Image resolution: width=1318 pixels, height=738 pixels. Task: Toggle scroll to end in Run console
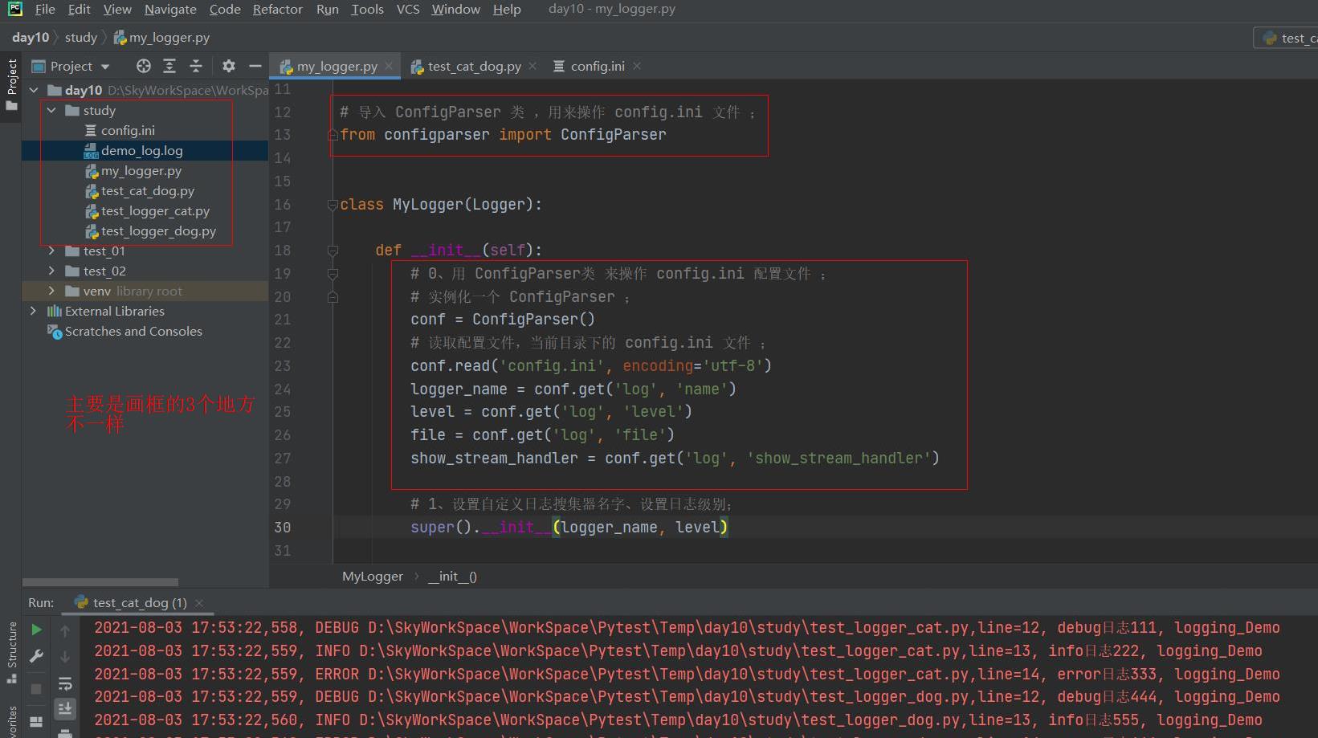coord(65,708)
